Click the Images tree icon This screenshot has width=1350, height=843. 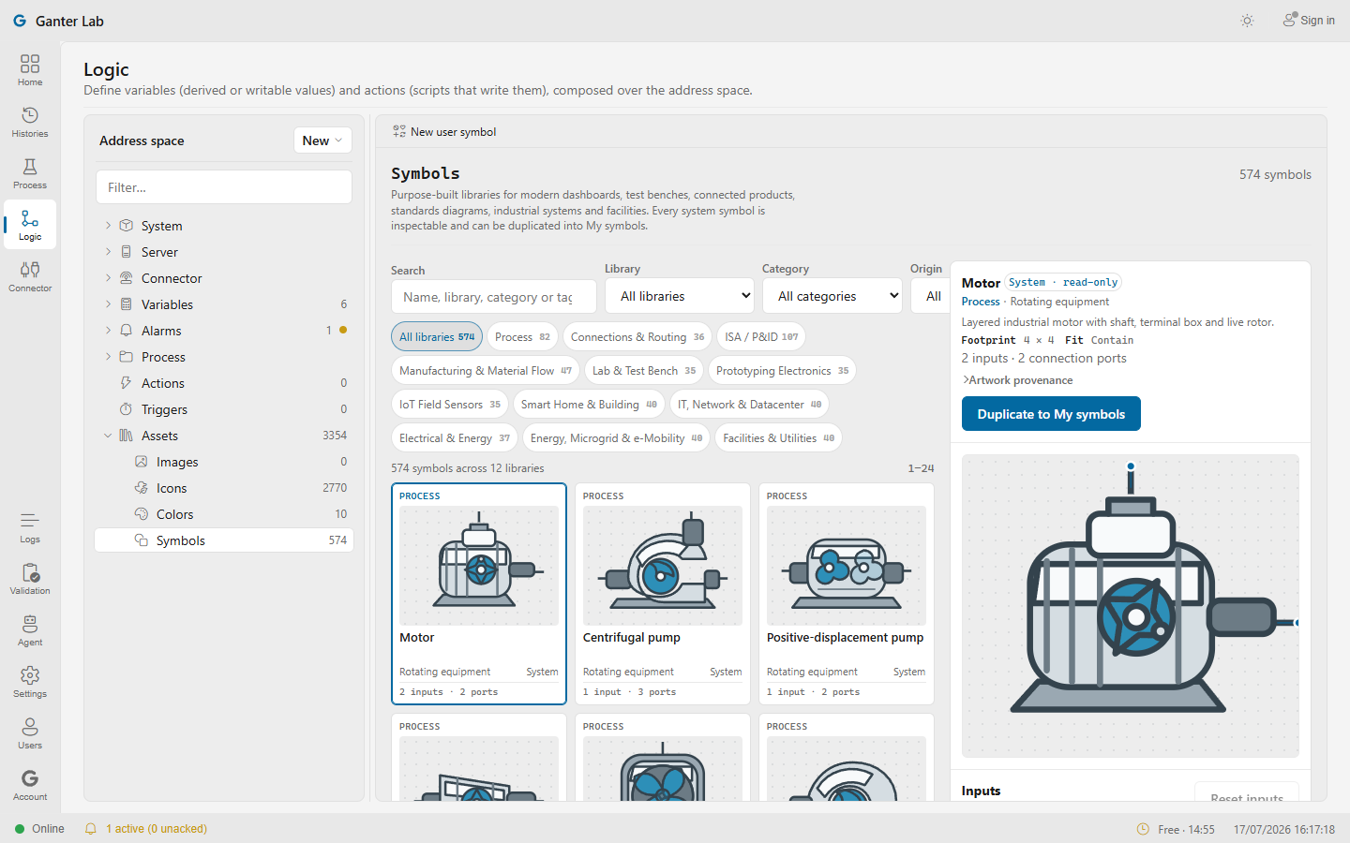pos(141,462)
